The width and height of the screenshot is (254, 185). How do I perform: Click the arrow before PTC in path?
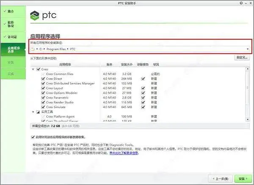[x=68, y=49]
